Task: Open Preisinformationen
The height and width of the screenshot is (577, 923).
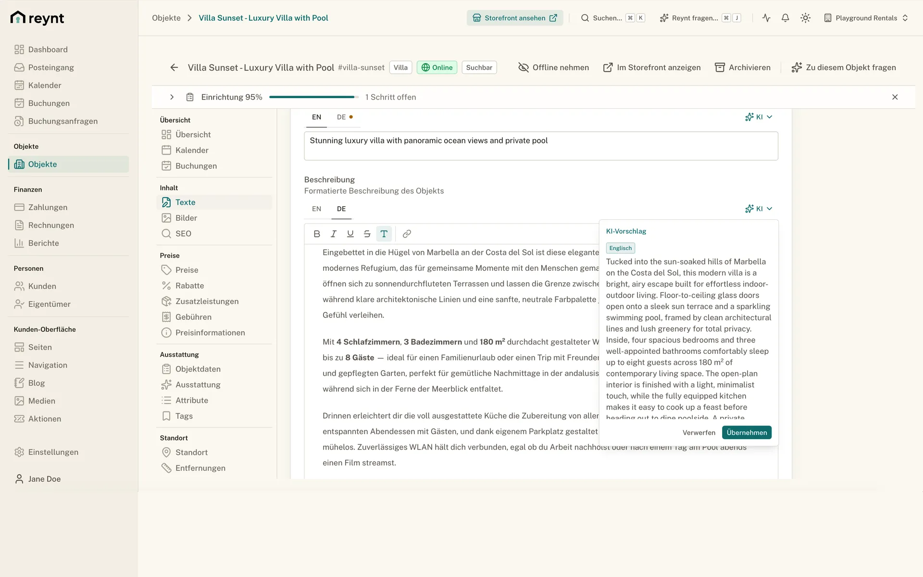Action: click(214, 333)
